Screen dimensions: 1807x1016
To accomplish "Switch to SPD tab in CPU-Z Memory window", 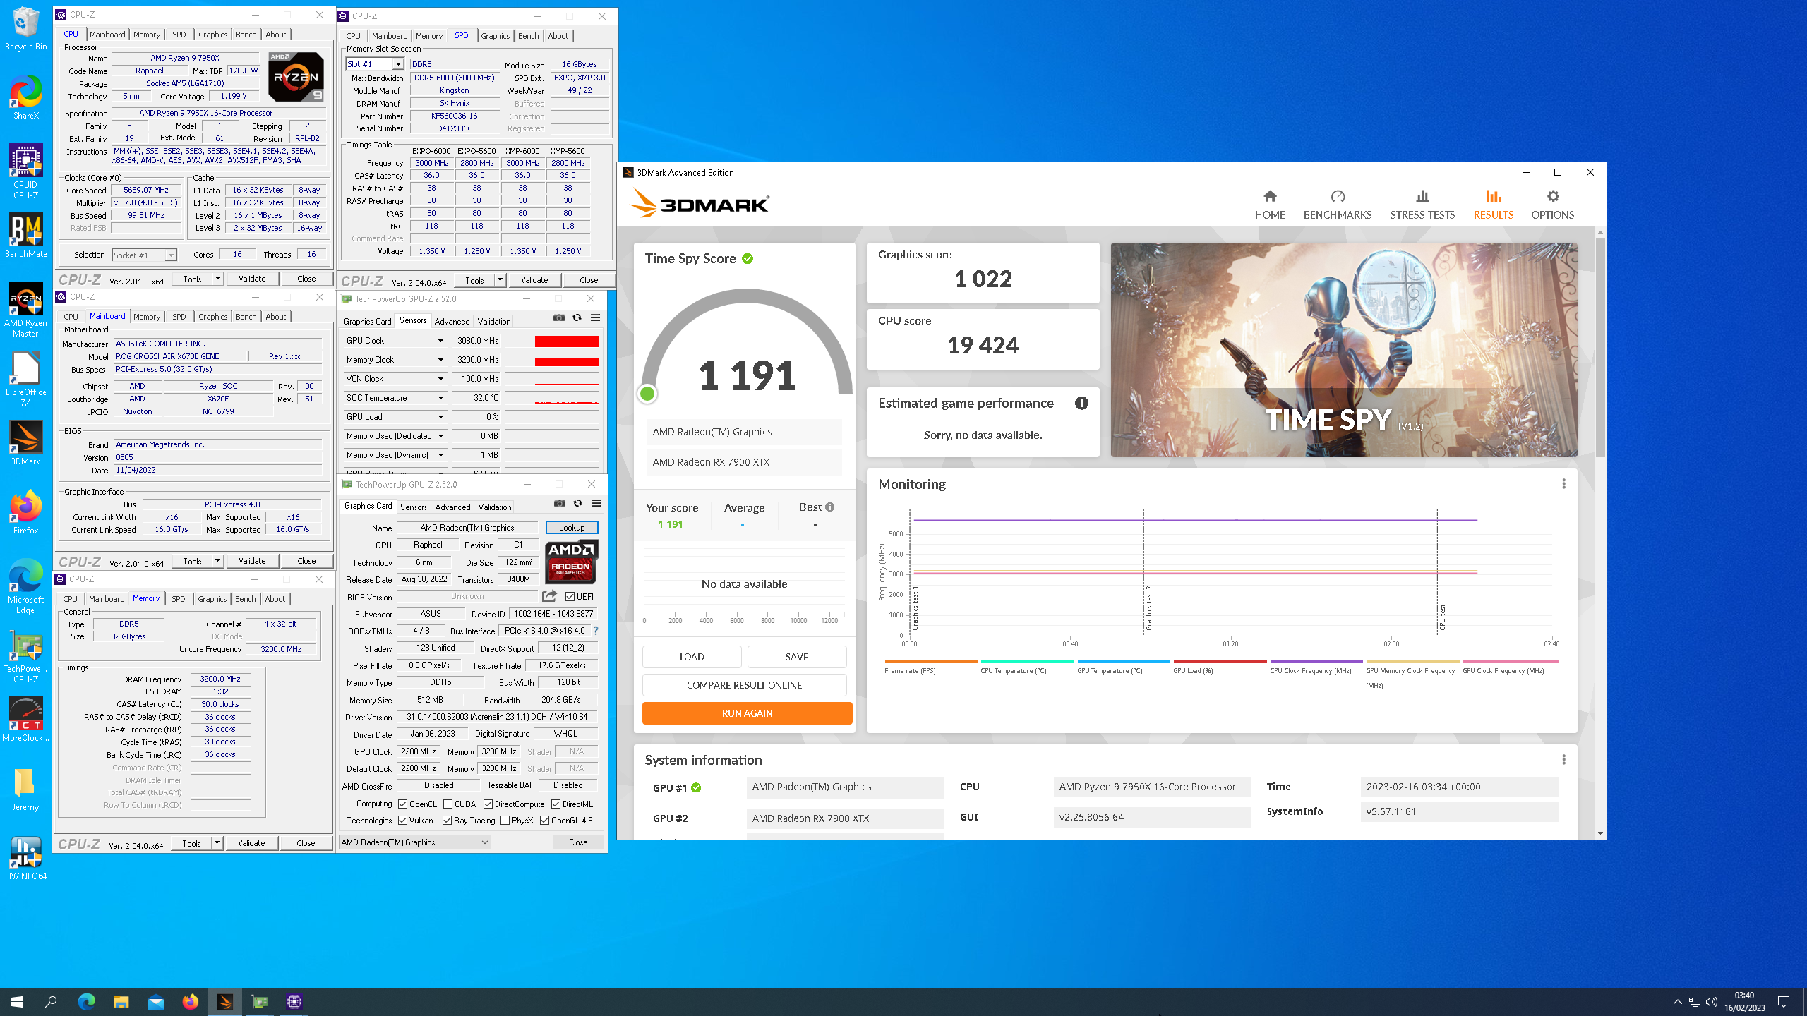I will tap(179, 599).
